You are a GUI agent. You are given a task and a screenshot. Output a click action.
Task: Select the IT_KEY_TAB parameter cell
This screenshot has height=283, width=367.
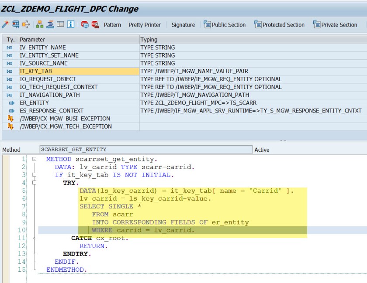pos(79,71)
